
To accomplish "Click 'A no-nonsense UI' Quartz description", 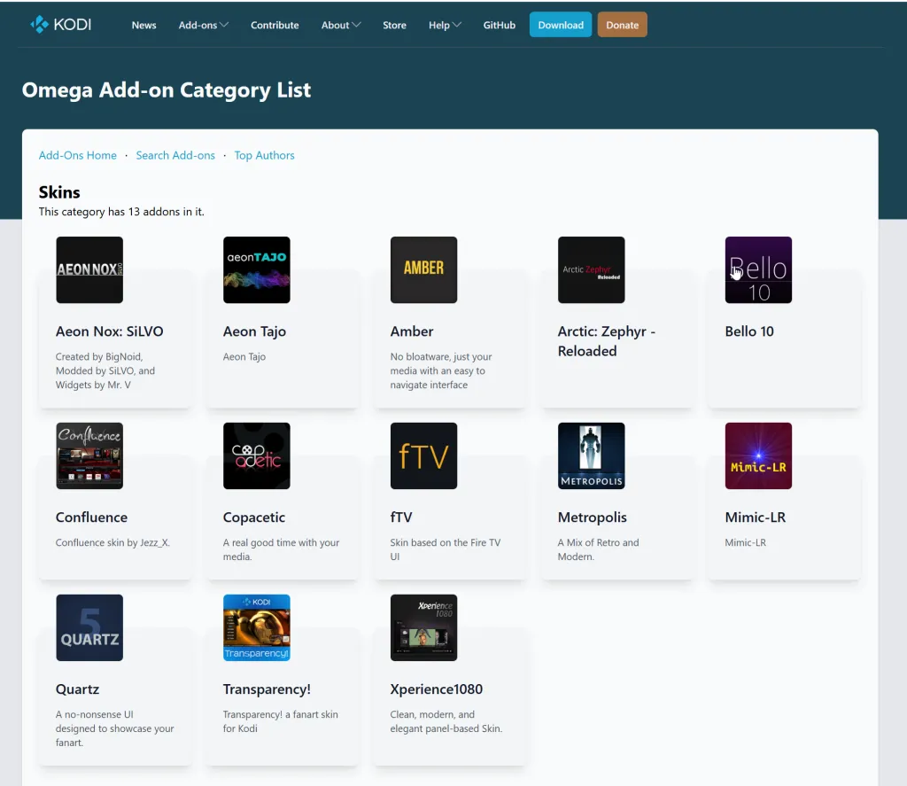I will (x=114, y=728).
